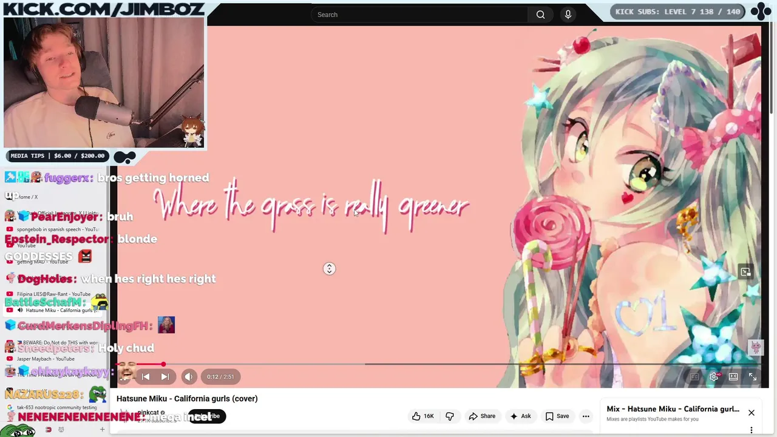Share the Hatsune Miku video

pos(482,416)
